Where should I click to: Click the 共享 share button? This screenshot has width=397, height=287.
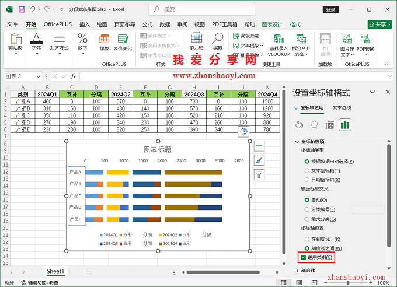pyautogui.click(x=379, y=24)
